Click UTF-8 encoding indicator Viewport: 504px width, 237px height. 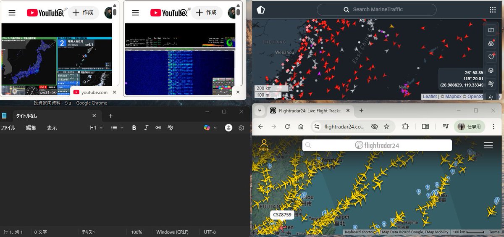(x=210, y=232)
